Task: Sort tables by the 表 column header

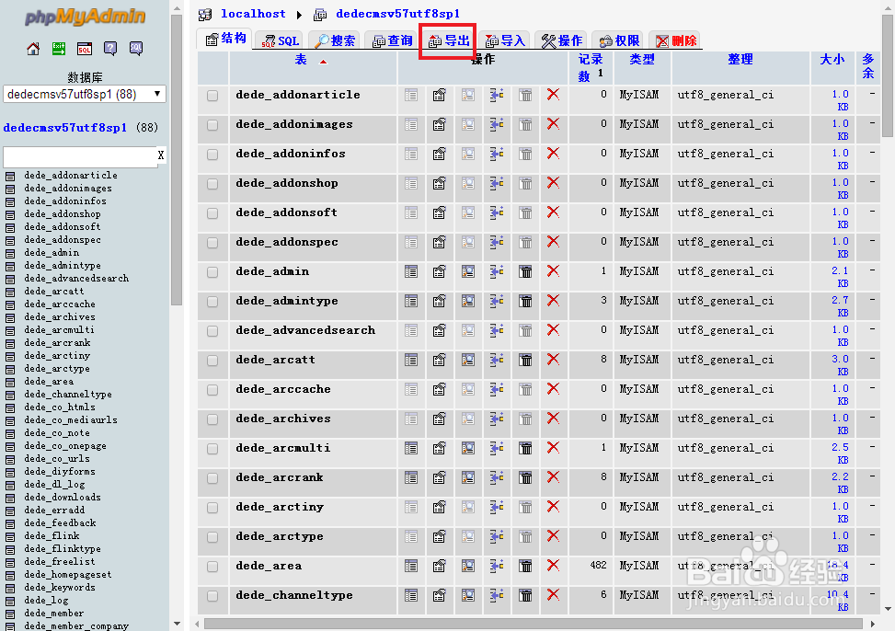Action: point(301,60)
